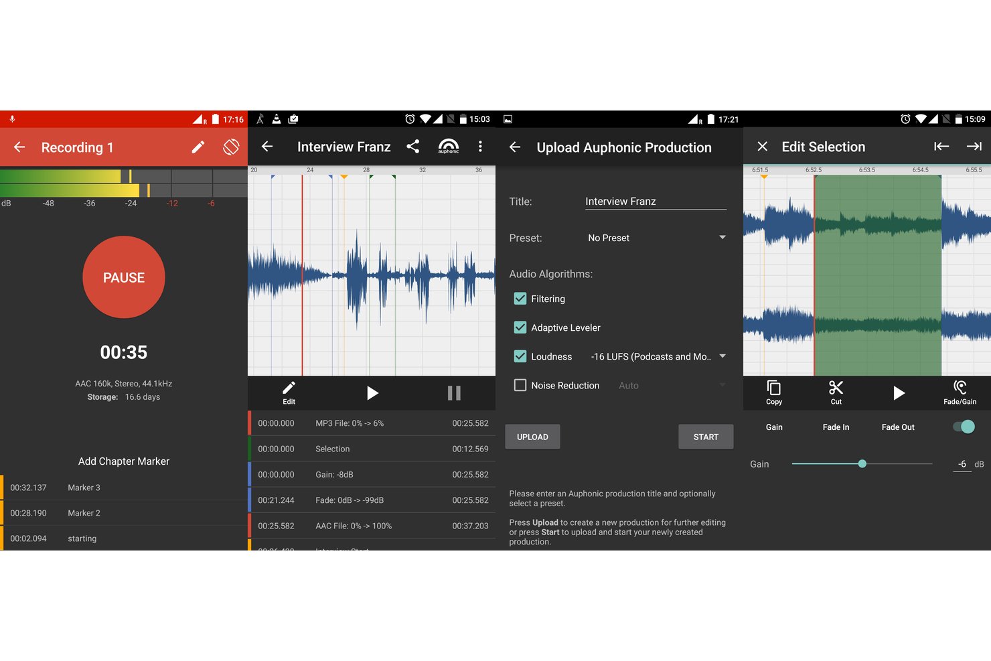Select the 'MP3 File: 0% -> 6%' entry
Screen dimensions: 991x661
click(372, 423)
